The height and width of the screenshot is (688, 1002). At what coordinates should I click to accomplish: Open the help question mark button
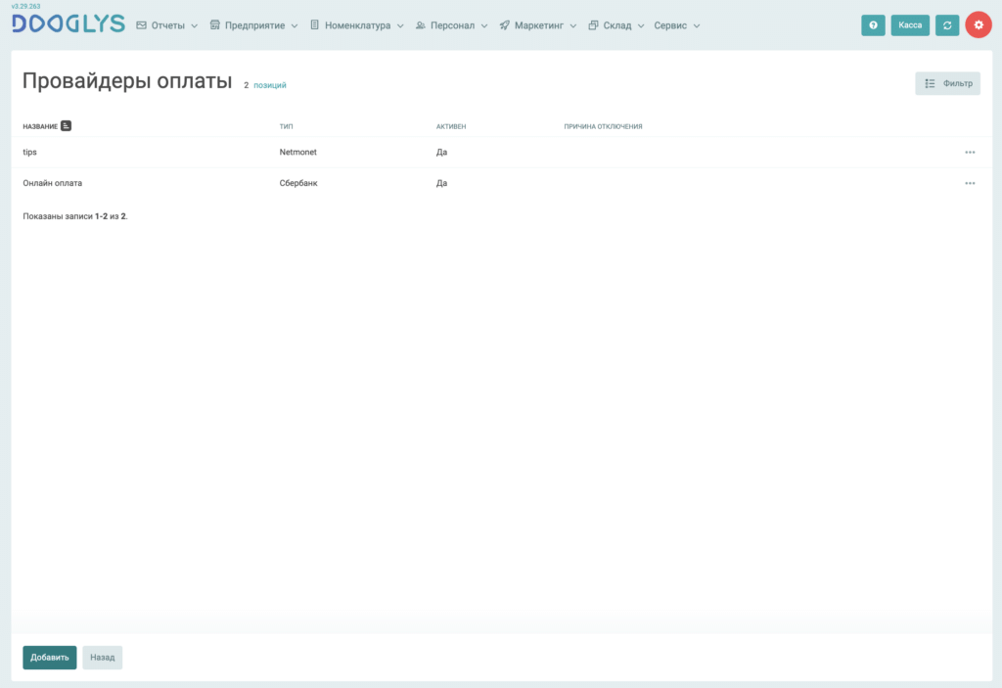(x=873, y=24)
